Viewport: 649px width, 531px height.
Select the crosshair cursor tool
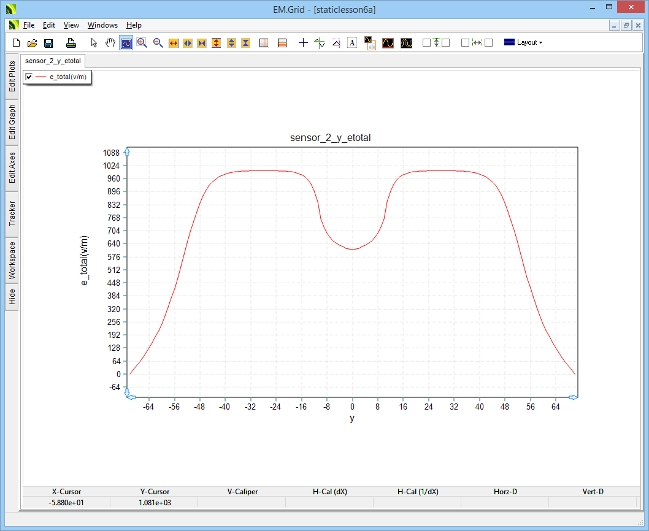coord(303,43)
